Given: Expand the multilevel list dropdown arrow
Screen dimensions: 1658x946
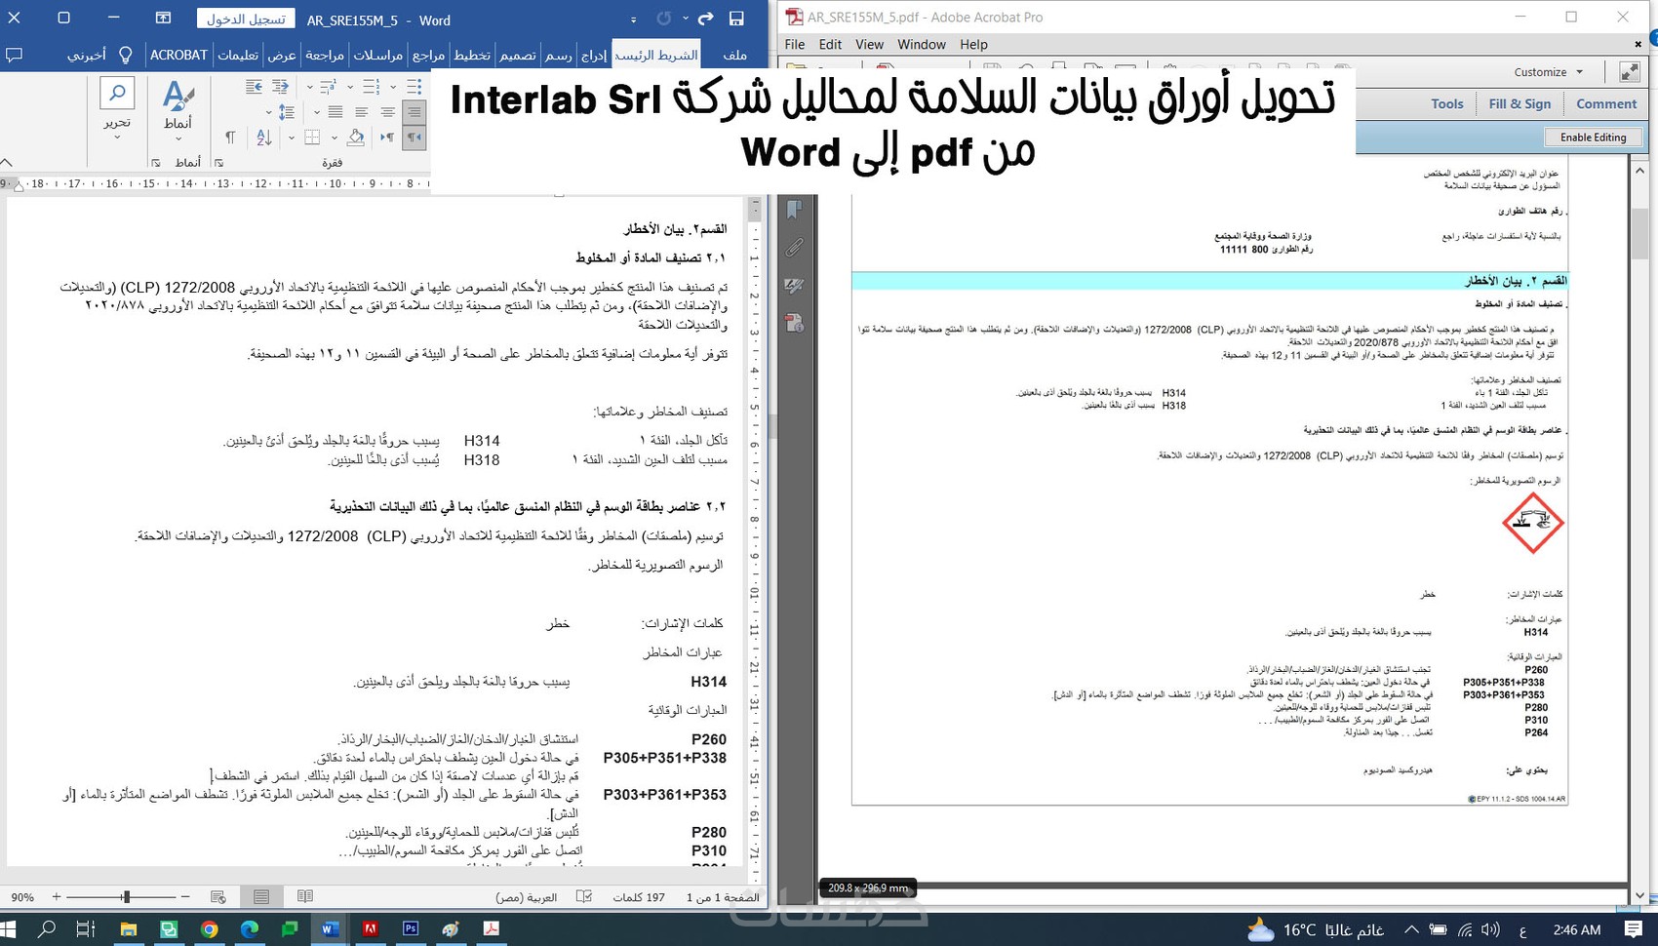Looking at the screenshot, I should pyautogui.click(x=309, y=87).
